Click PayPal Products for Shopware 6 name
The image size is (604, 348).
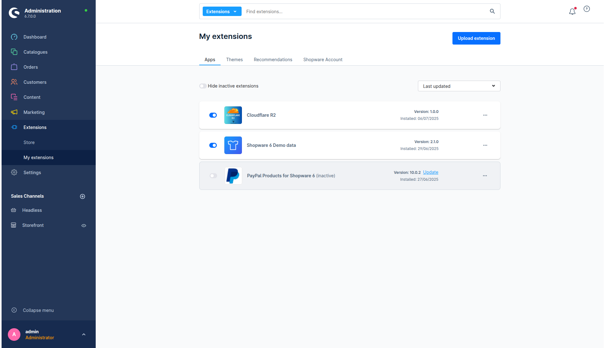click(x=281, y=176)
